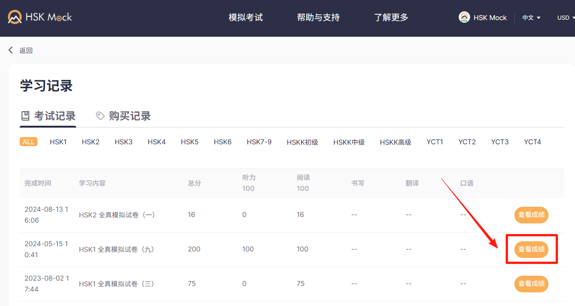Filter records by HSK1
The image size is (575, 306).
click(58, 142)
